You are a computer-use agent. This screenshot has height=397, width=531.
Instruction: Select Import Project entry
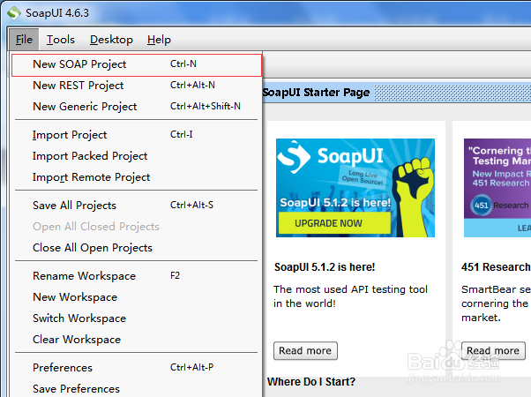click(137, 135)
